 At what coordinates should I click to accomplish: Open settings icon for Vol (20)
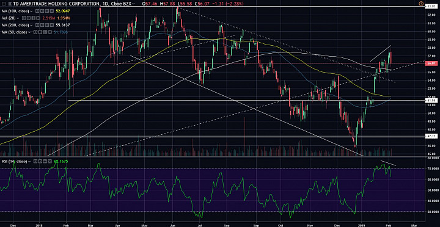(29, 18)
